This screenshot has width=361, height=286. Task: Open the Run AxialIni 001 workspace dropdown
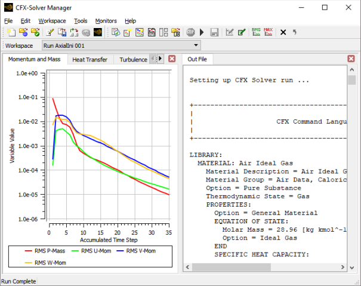pos(121,45)
